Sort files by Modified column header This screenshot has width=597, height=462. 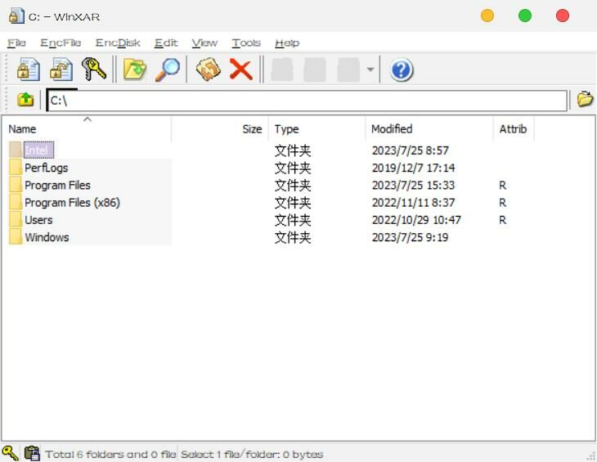(392, 129)
